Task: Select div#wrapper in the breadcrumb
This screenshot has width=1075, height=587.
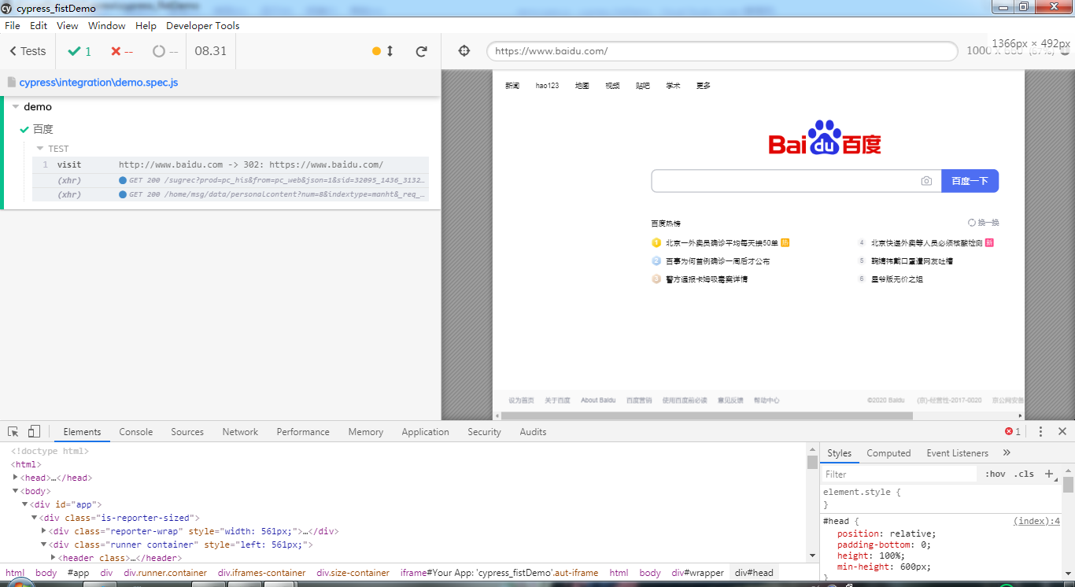Action: click(x=697, y=573)
